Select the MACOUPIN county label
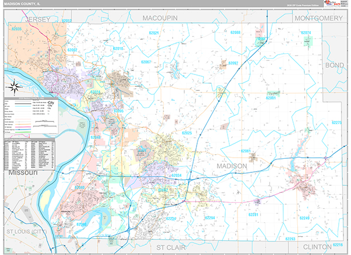 (160, 19)
